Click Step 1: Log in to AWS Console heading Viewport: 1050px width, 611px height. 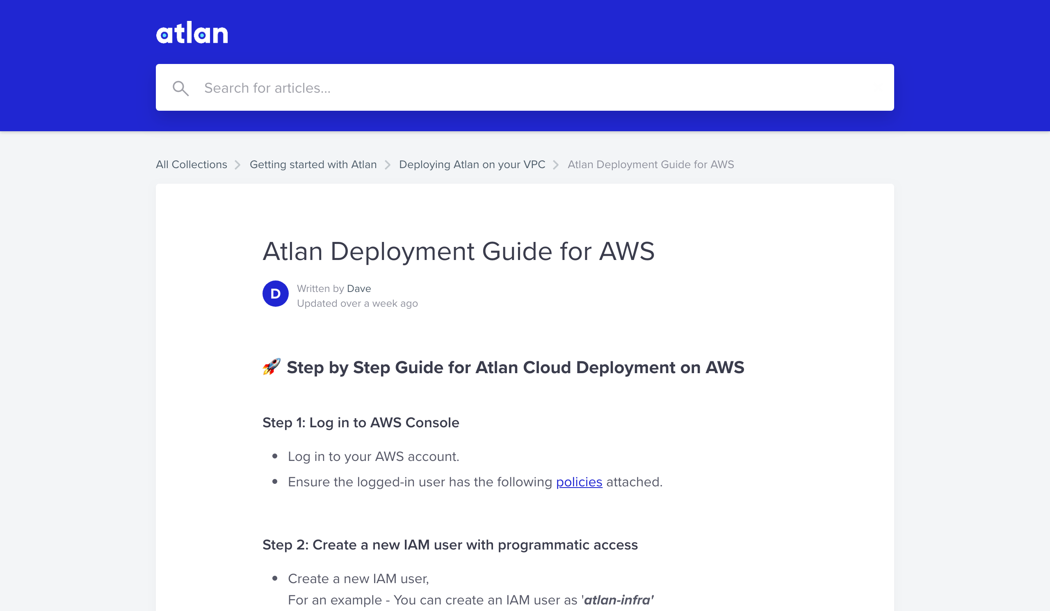(x=361, y=422)
